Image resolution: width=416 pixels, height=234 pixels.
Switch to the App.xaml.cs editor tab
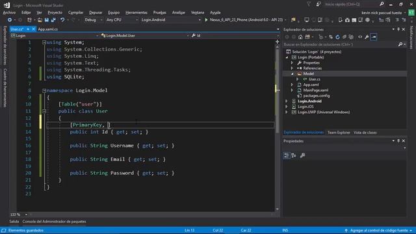pos(47,29)
